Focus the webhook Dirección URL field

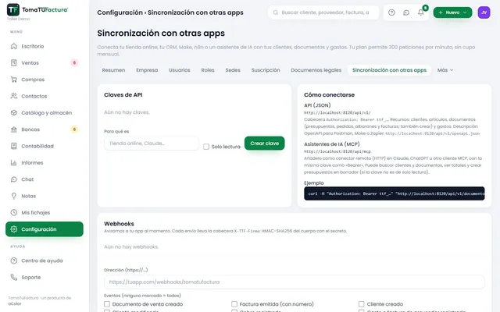(x=294, y=282)
